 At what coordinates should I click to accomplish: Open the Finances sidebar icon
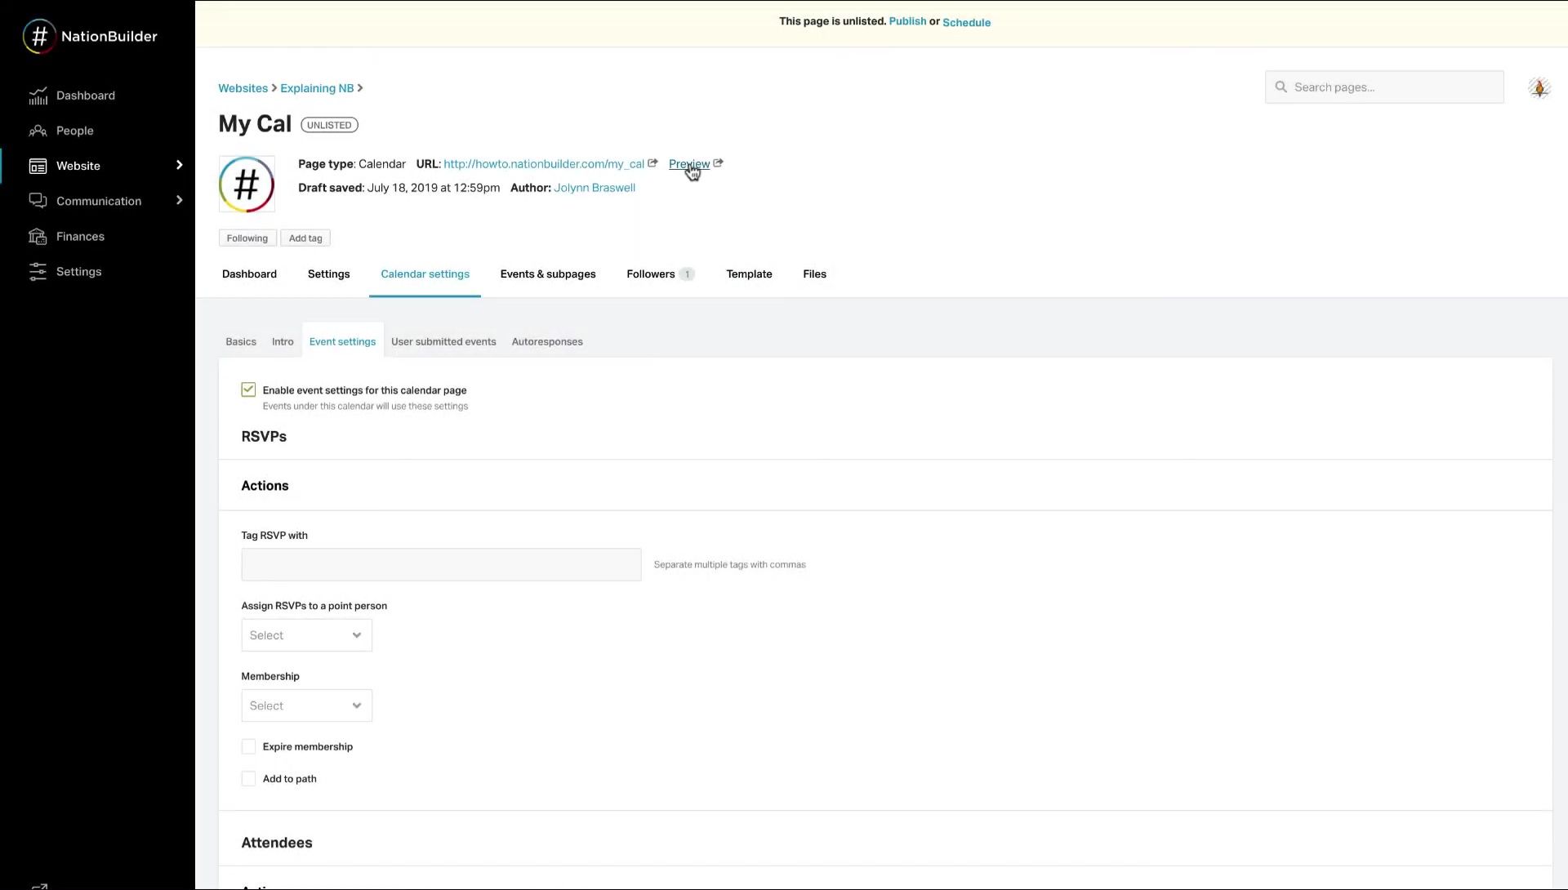(x=38, y=236)
